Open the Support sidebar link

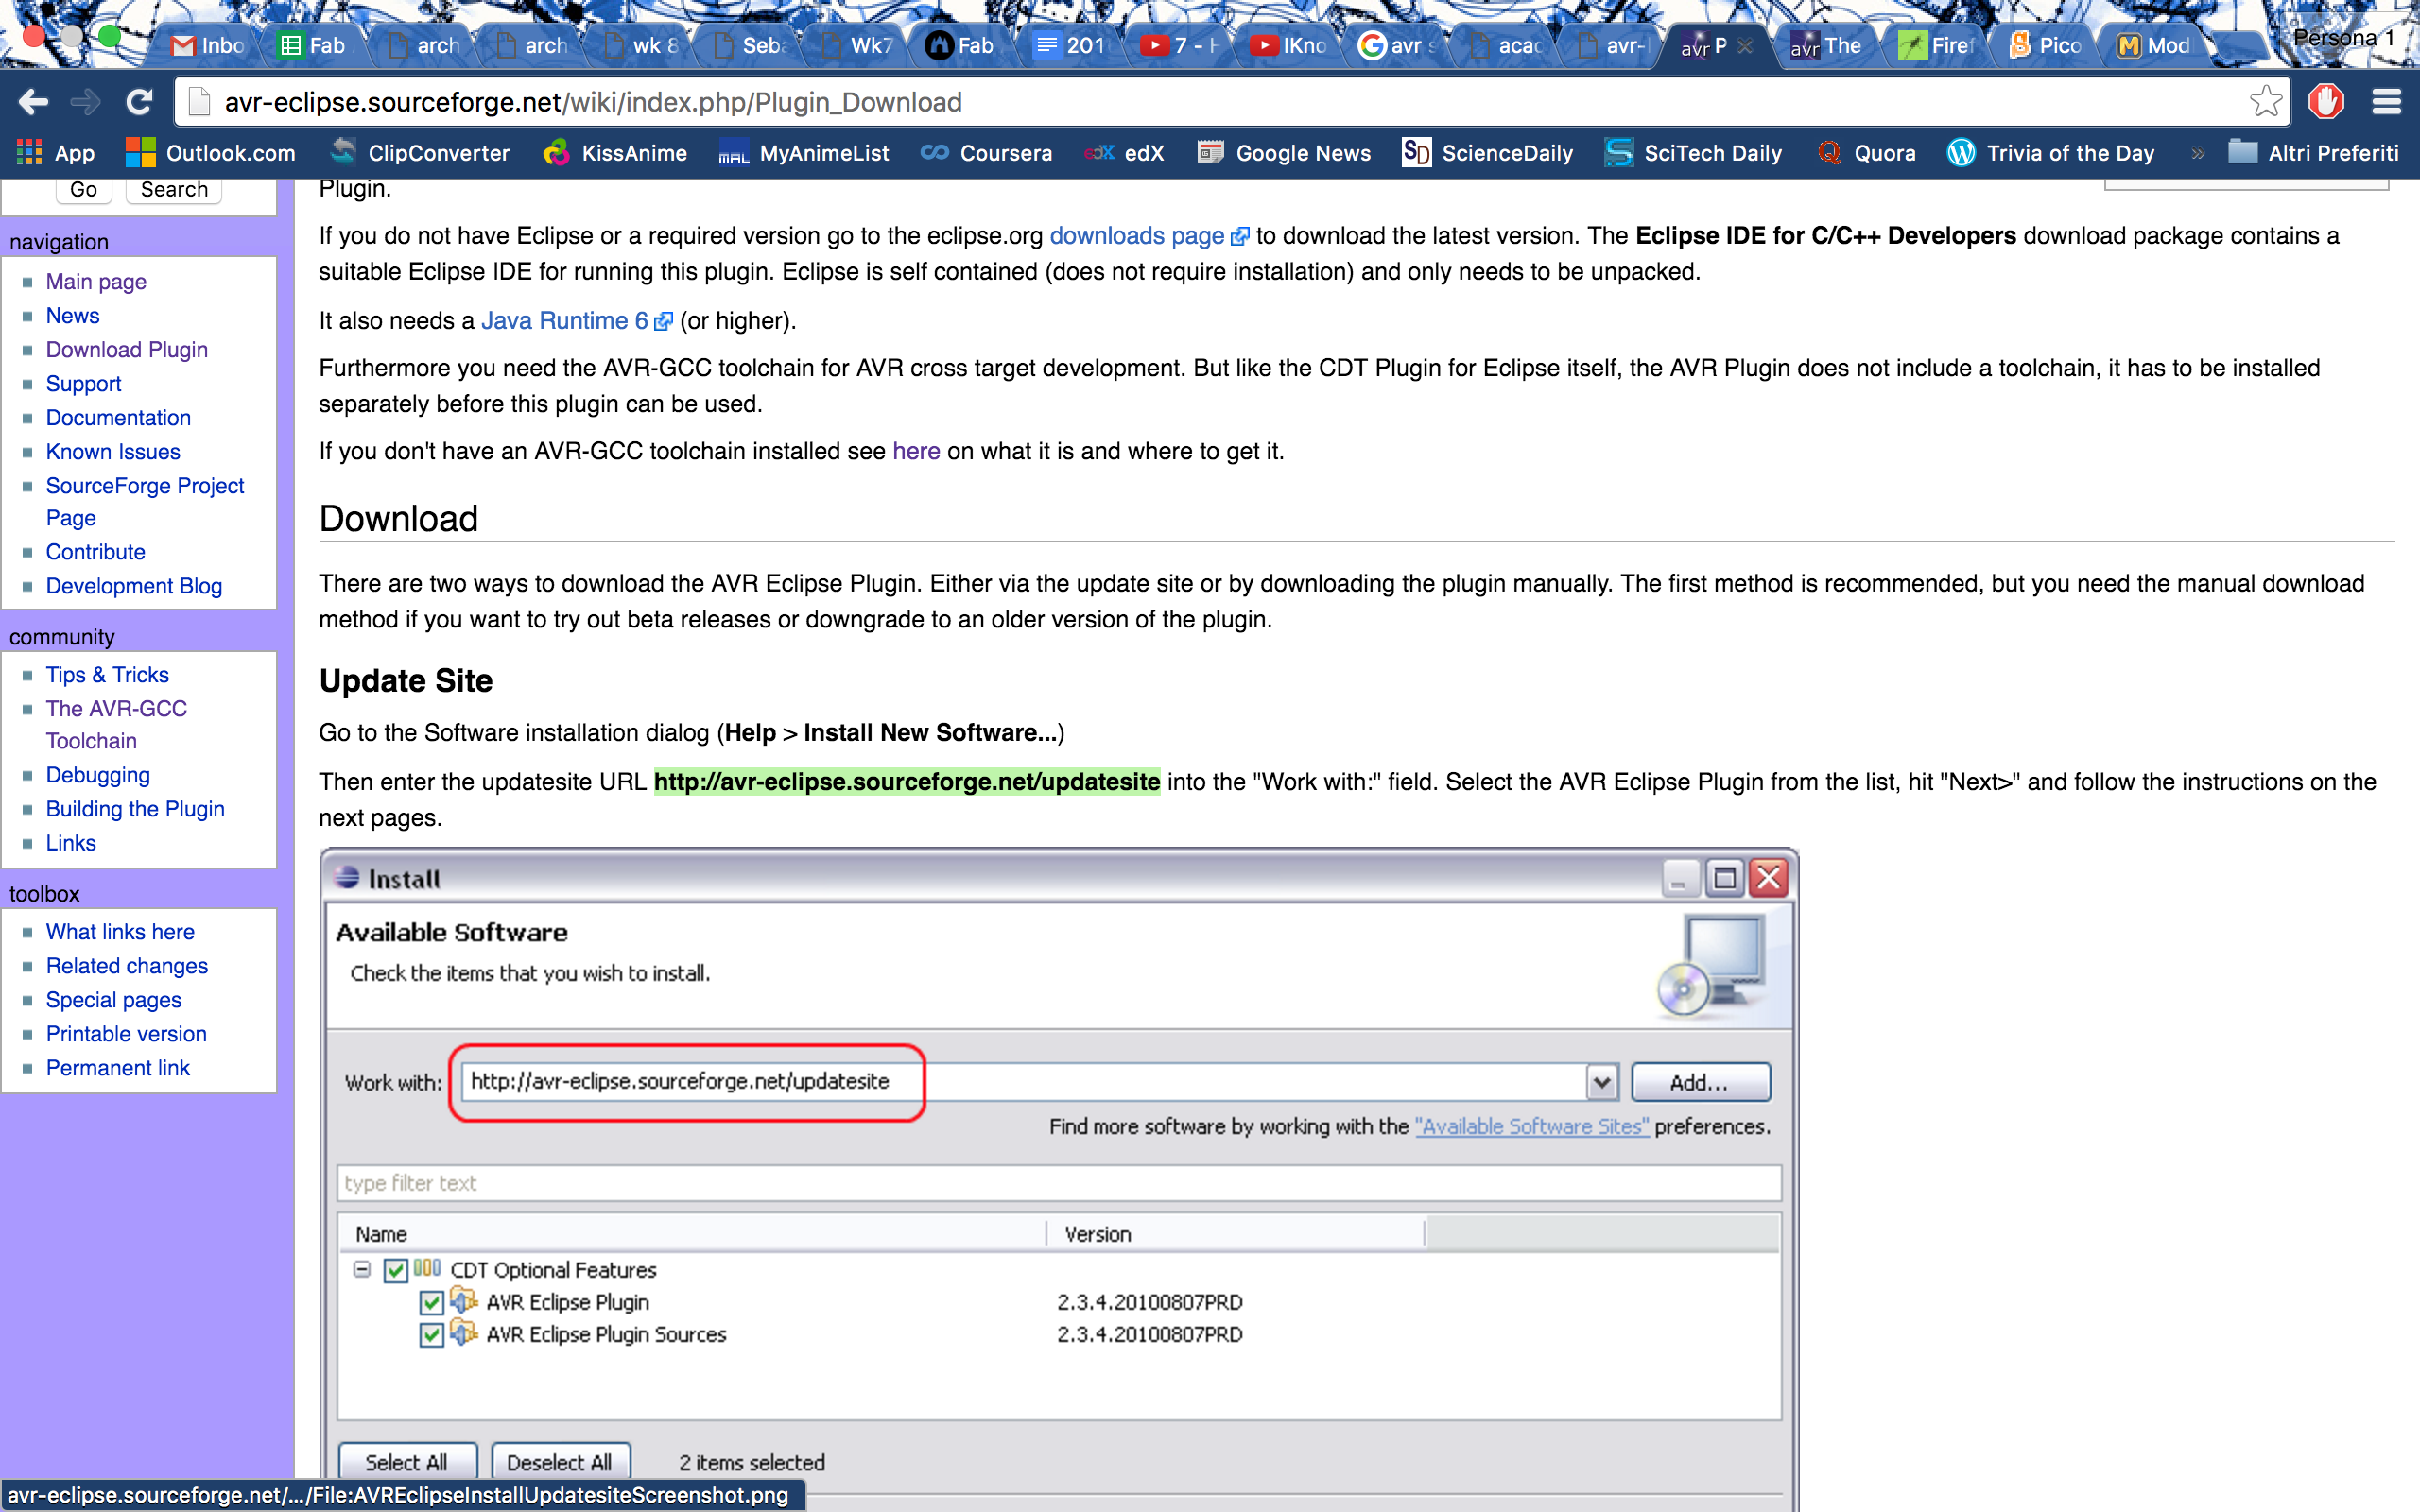tap(84, 384)
